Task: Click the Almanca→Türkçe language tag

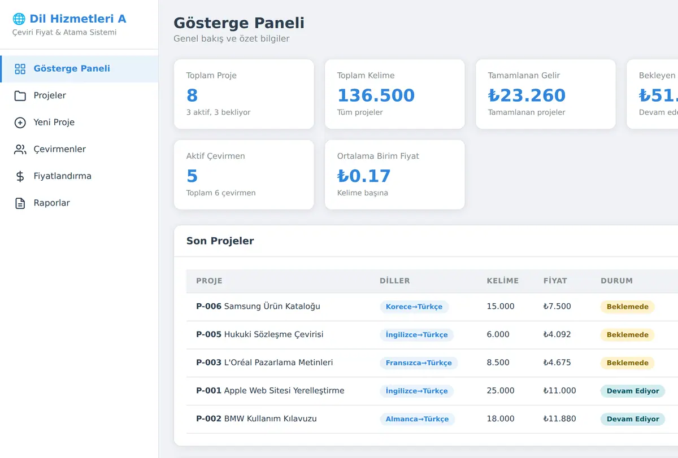Action: [417, 419]
